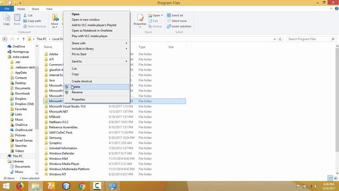Click Select none in ribbon
Viewport: 339px width, 191px height.
click(x=177, y=21)
